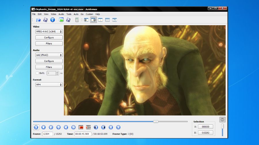Save the video with first floppy icon

click(x=45, y=20)
